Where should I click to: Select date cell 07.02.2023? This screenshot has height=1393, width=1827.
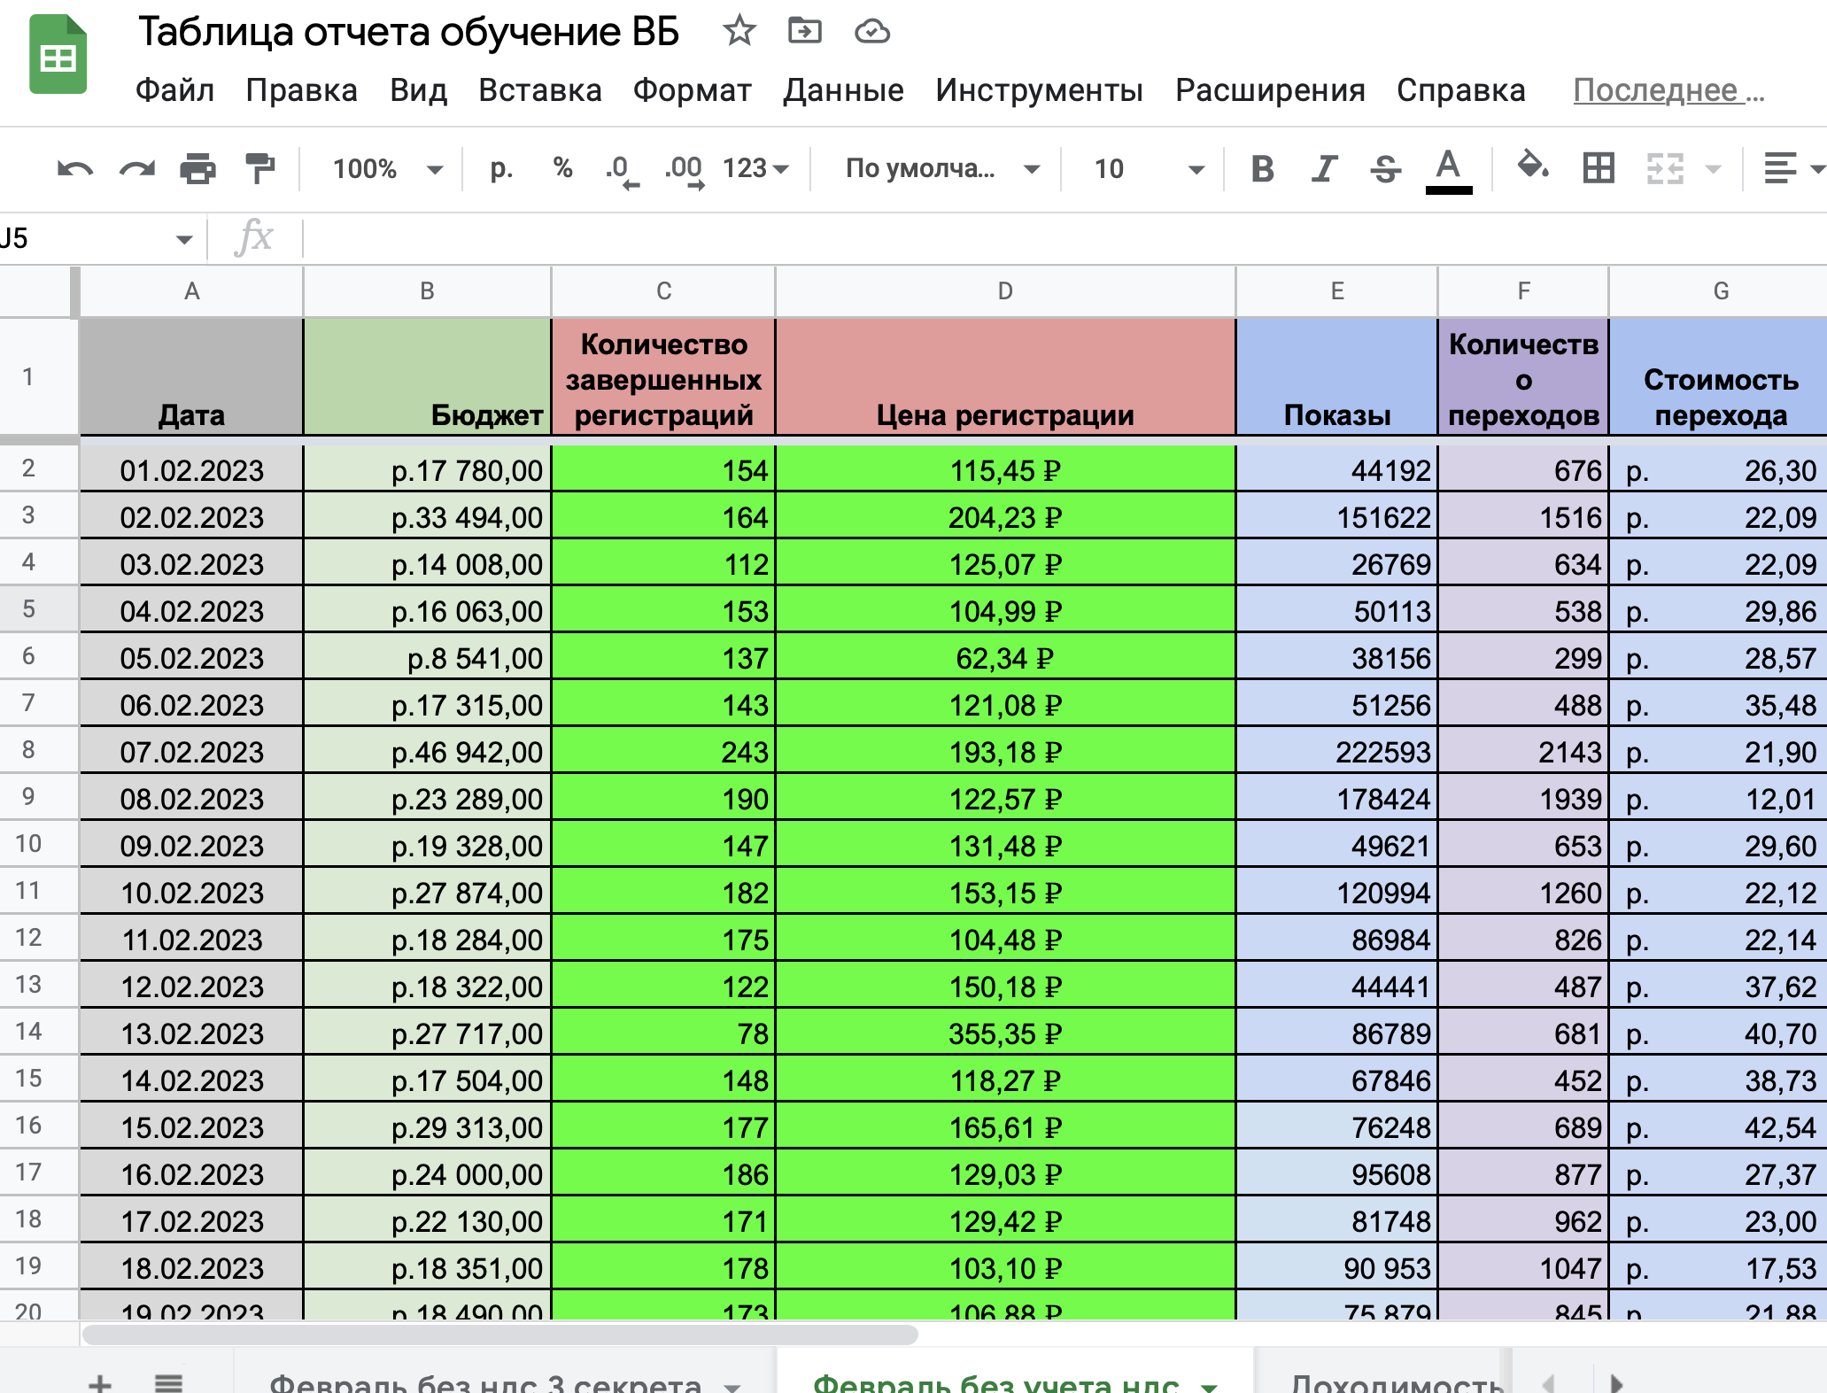click(191, 752)
